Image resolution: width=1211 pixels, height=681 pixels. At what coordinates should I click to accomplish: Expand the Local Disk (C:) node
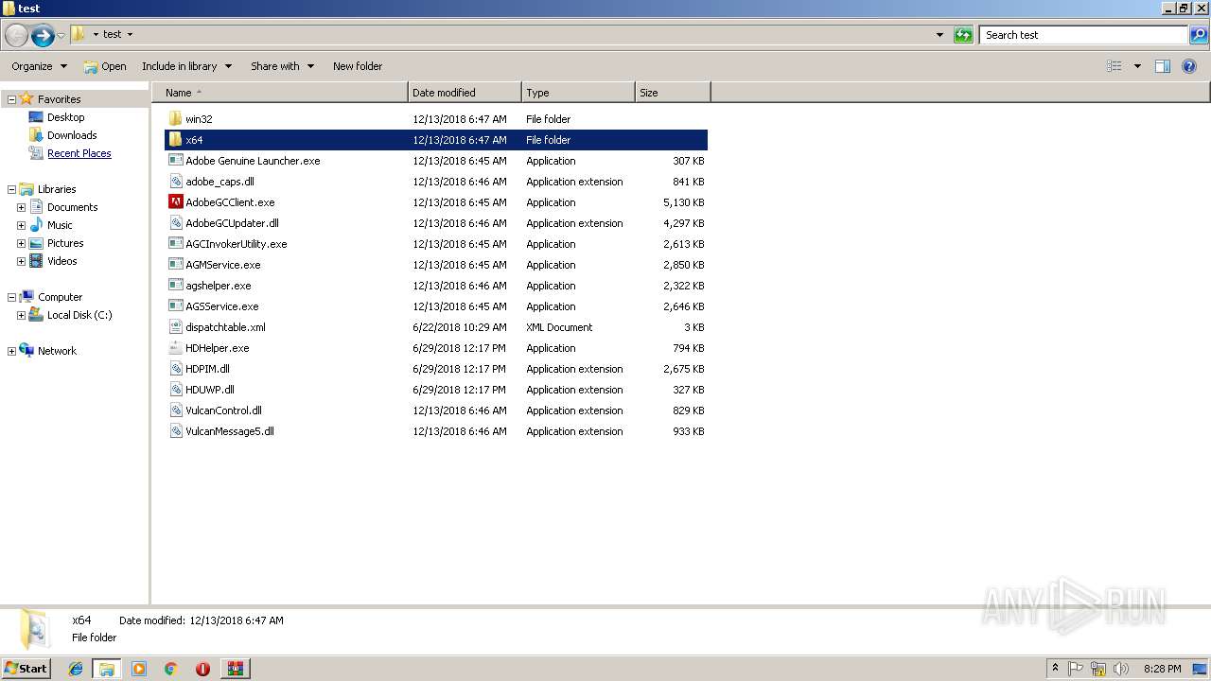point(21,315)
